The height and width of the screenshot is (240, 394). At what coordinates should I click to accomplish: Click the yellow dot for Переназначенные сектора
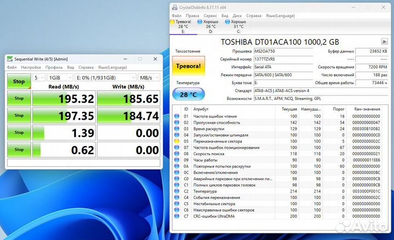pyautogui.click(x=177, y=141)
